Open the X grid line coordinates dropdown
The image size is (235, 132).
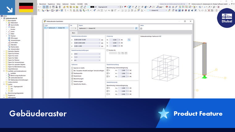tap(99, 40)
